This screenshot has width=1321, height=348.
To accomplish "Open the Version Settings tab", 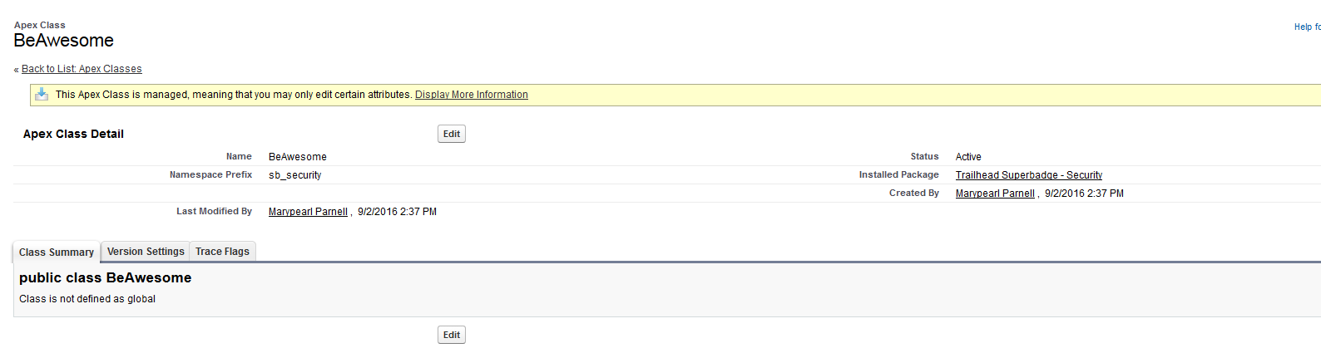I will [x=146, y=252].
